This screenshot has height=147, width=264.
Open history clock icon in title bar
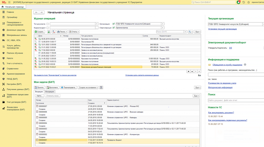(x=244, y=2)
